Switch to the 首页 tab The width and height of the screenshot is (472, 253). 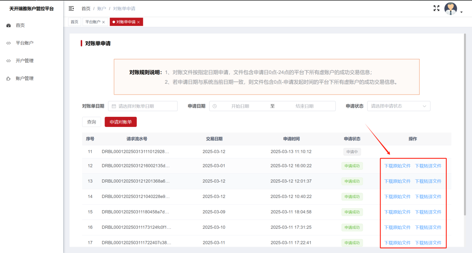click(x=75, y=22)
